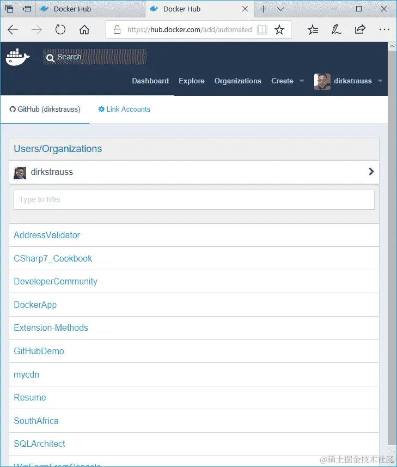Click in the Docker Hub search field
The width and height of the screenshot is (397, 467).
point(95,57)
